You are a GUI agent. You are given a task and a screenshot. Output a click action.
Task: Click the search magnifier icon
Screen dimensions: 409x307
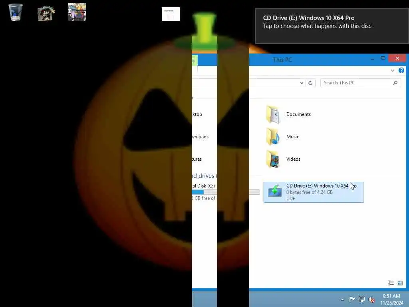tap(395, 83)
